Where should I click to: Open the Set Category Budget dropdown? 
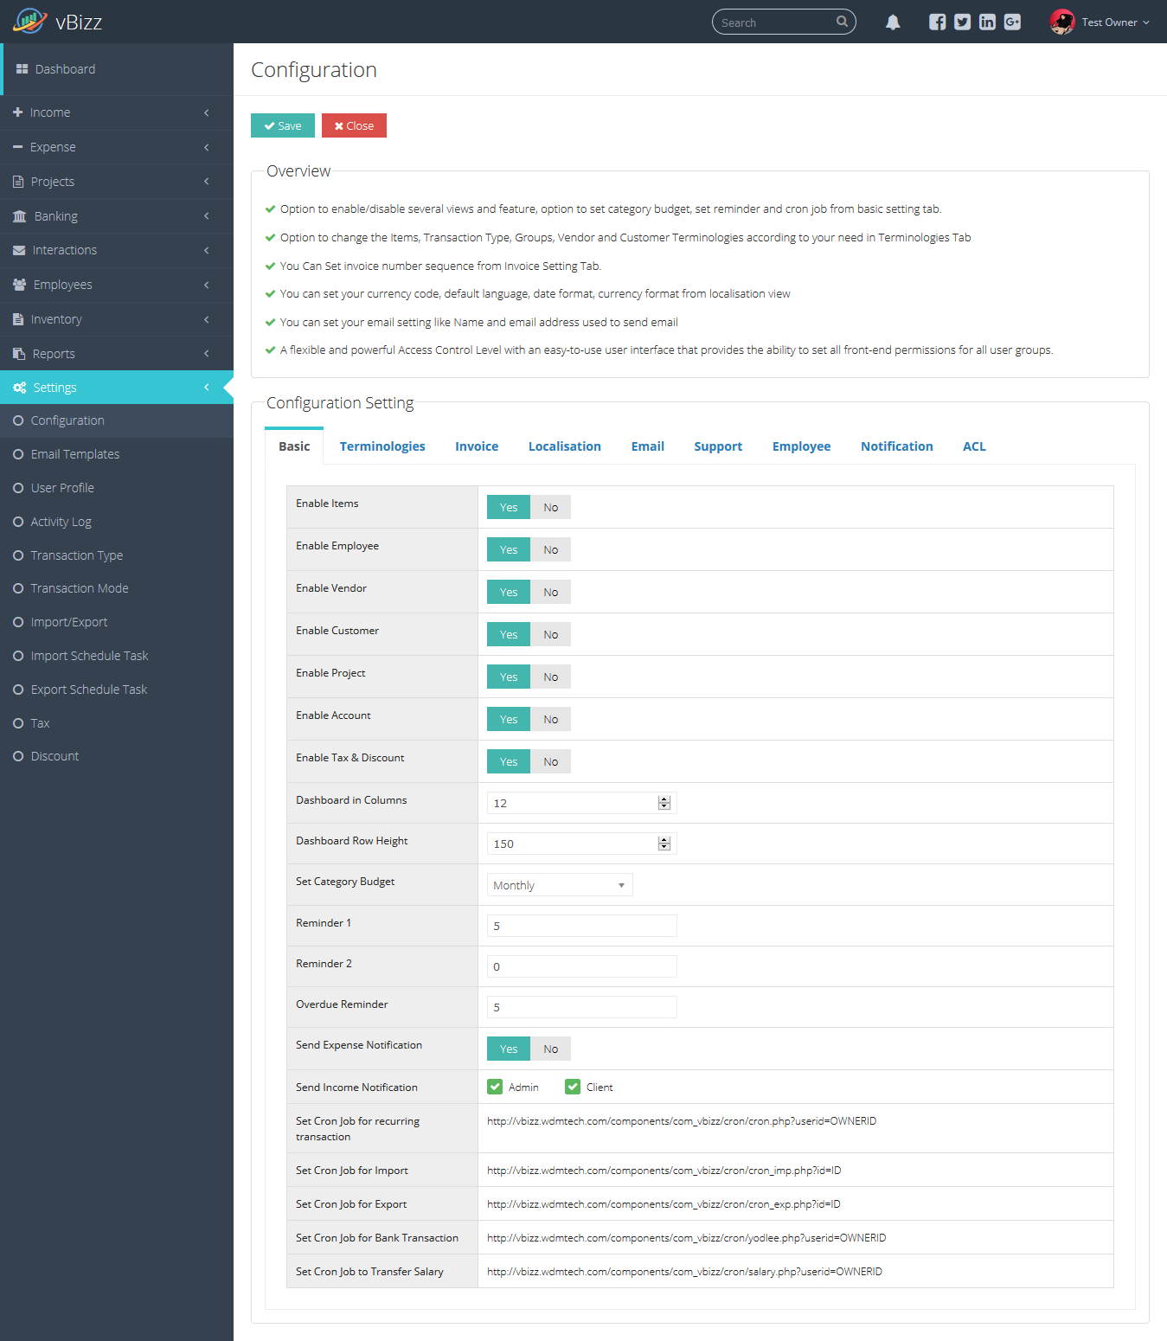click(559, 885)
